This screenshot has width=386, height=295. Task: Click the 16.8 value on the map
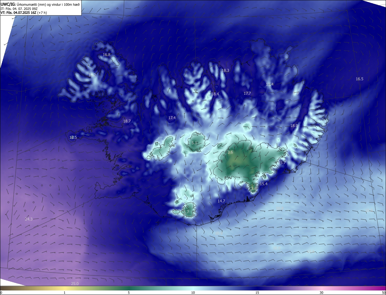coord(107,55)
